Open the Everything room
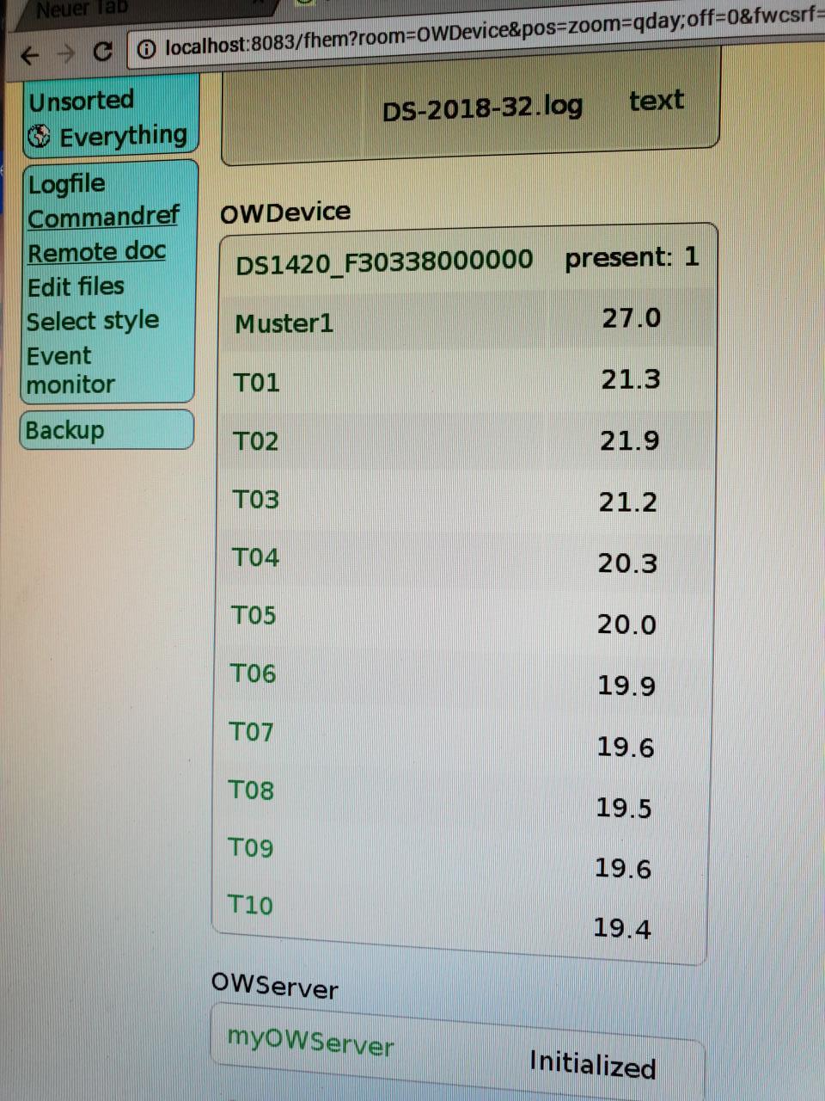825x1101 pixels. [x=123, y=135]
